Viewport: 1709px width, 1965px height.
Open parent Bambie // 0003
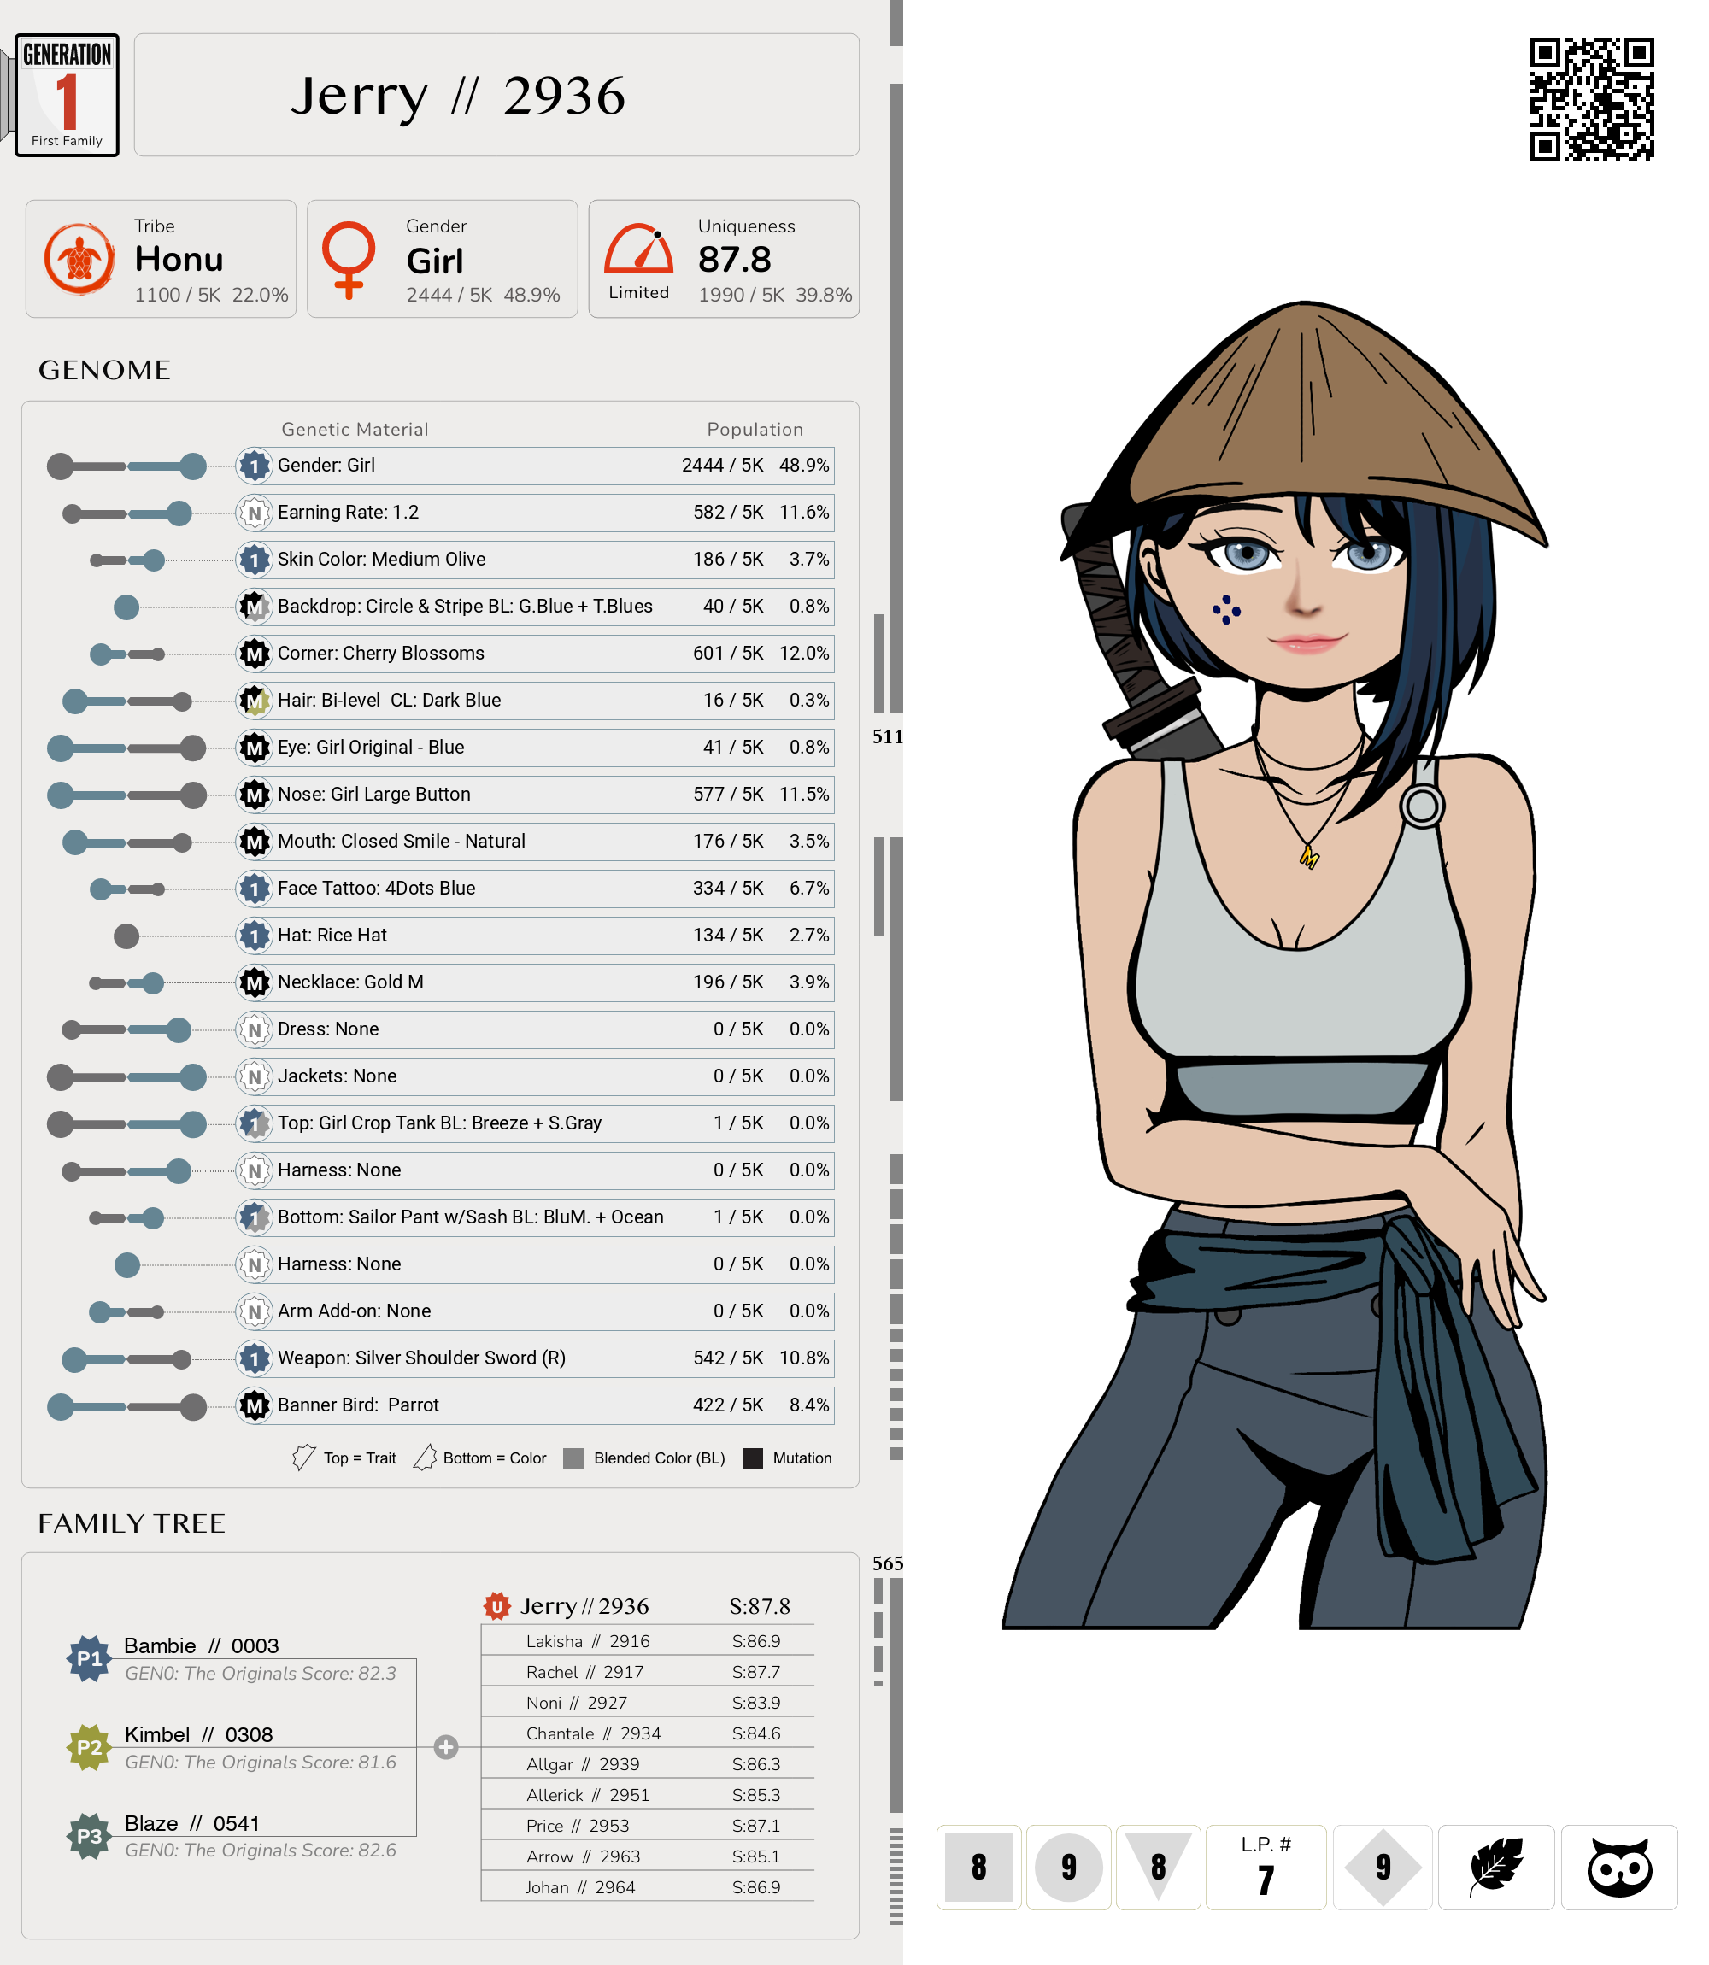(201, 1645)
